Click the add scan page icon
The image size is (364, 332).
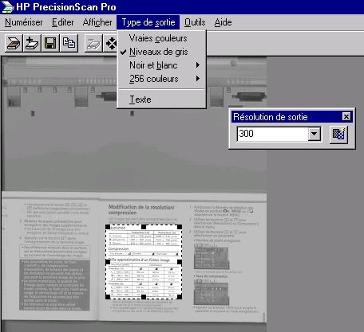pyautogui.click(x=32, y=43)
